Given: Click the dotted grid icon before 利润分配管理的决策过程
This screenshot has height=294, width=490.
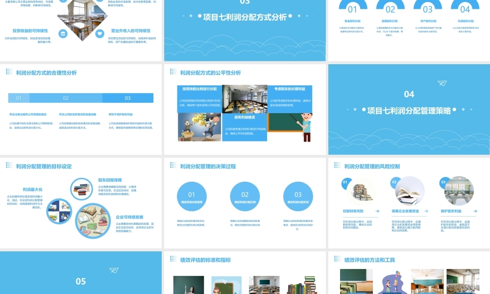Looking at the screenshot, I should coord(173,165).
